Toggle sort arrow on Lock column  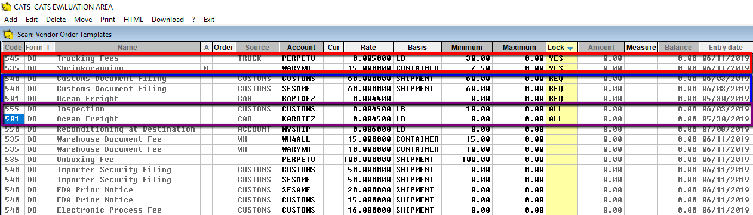[x=570, y=48]
